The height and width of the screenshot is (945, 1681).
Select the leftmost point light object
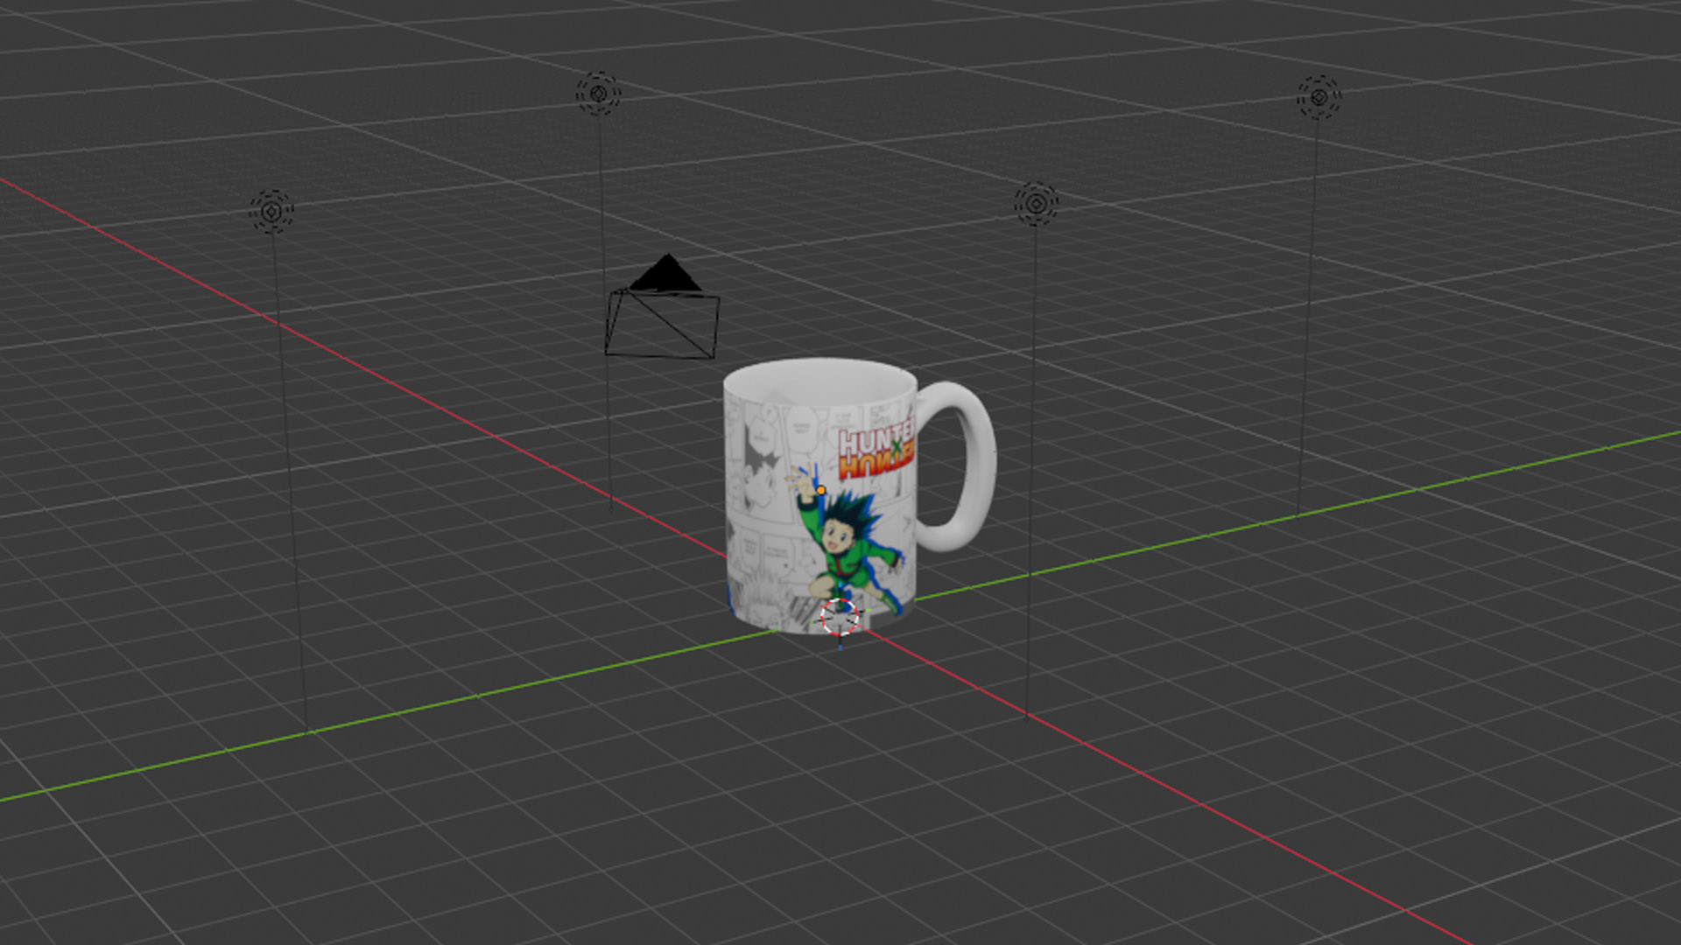[271, 212]
